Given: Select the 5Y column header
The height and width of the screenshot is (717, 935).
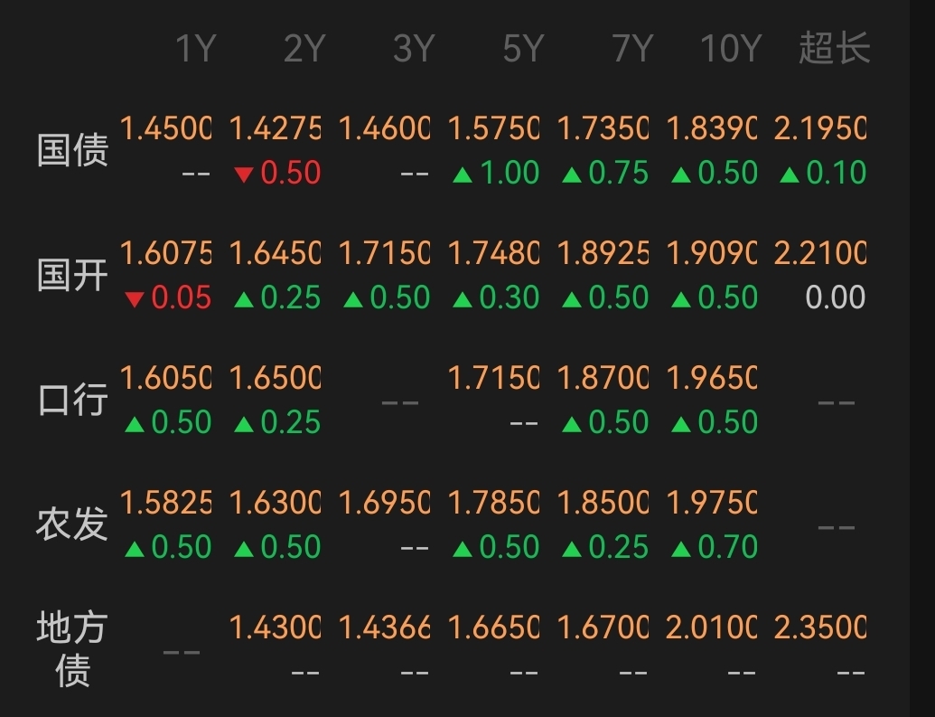Looking at the screenshot, I should point(524,48).
